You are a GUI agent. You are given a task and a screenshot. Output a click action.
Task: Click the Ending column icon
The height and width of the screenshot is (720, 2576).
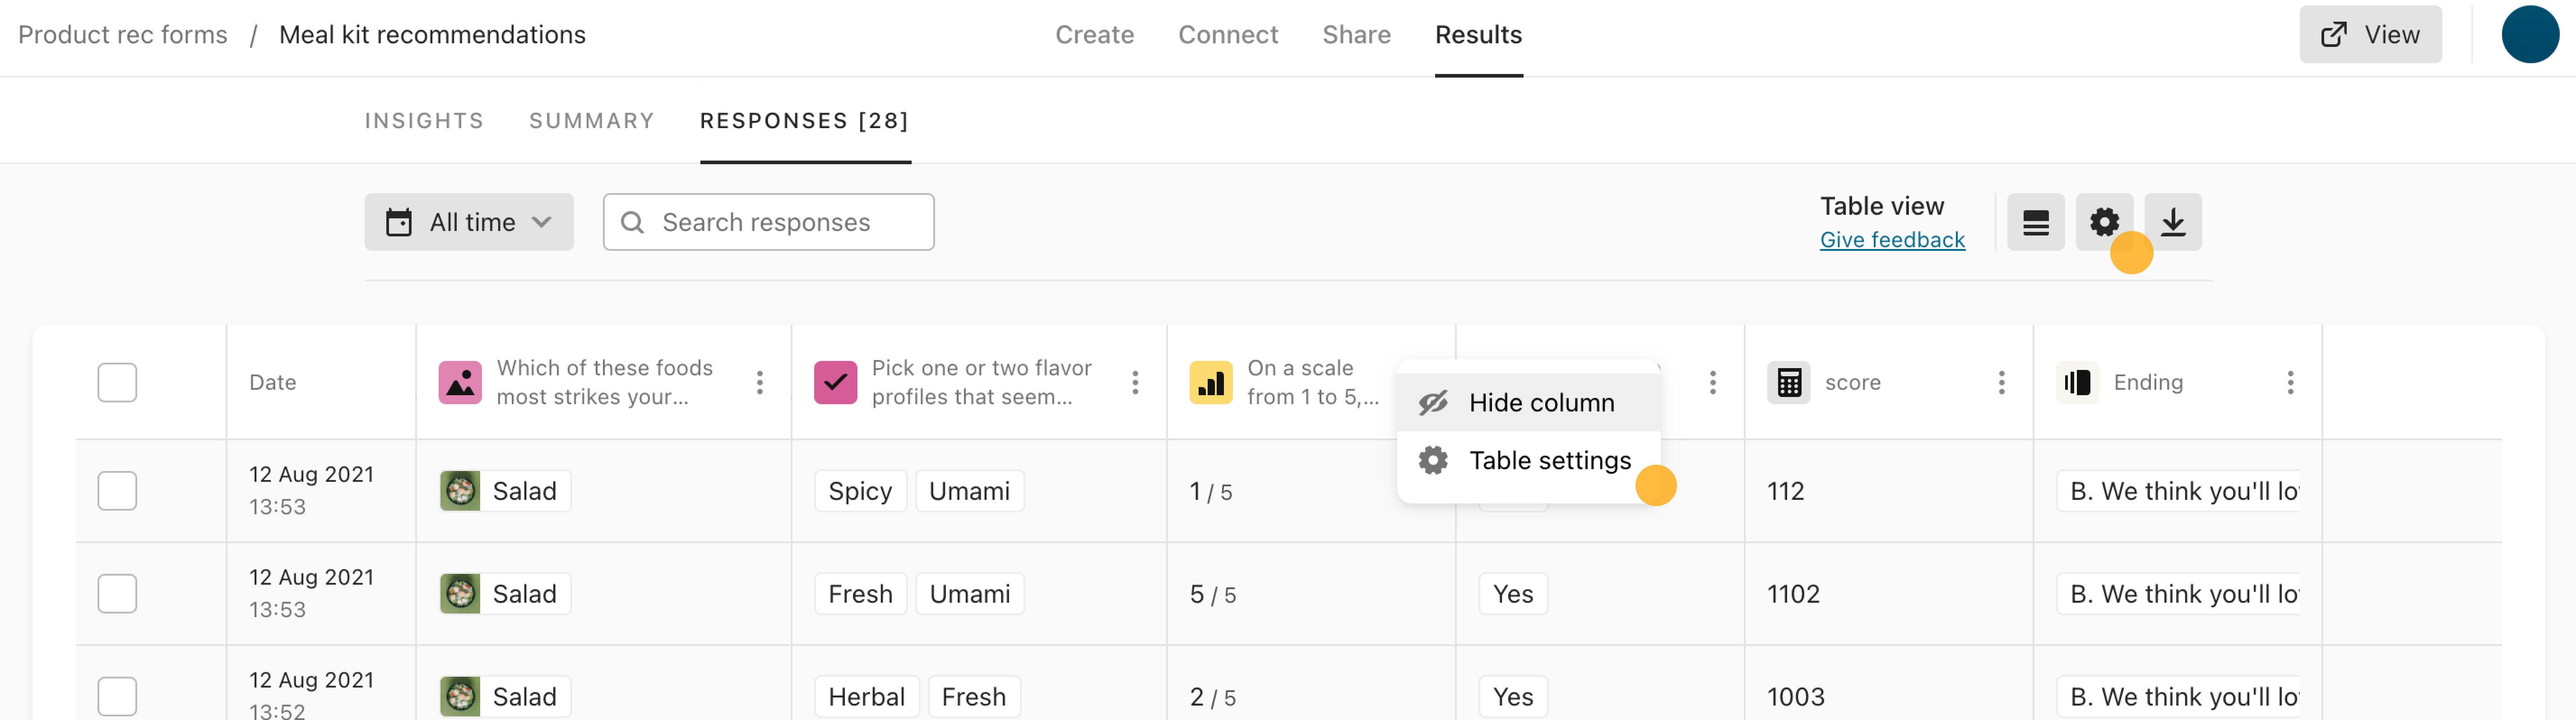(x=2077, y=383)
